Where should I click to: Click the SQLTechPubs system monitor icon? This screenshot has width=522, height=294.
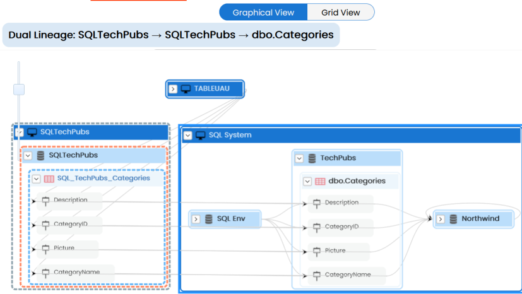(x=32, y=132)
